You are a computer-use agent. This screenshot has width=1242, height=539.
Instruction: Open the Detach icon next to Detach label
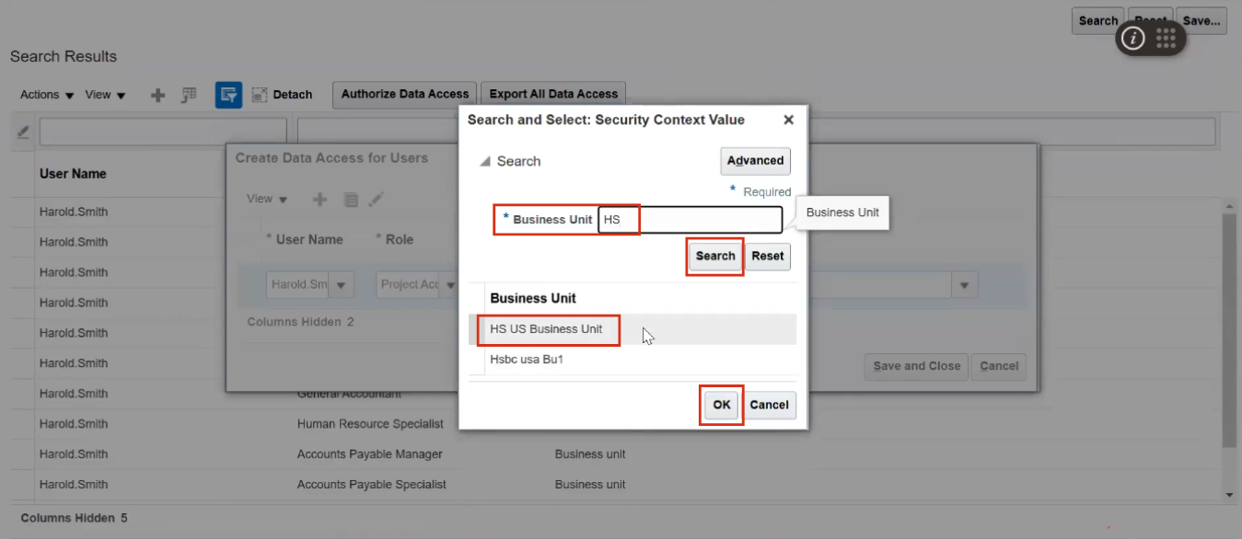pyautogui.click(x=258, y=94)
